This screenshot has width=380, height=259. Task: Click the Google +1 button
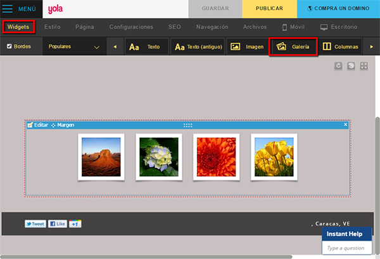coord(75,224)
